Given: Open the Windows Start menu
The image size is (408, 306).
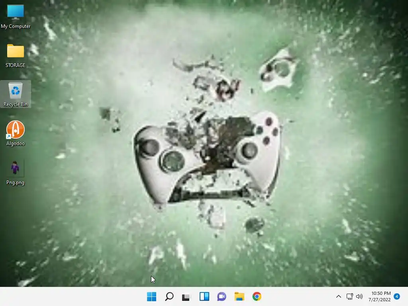Looking at the screenshot, I should coord(151,296).
